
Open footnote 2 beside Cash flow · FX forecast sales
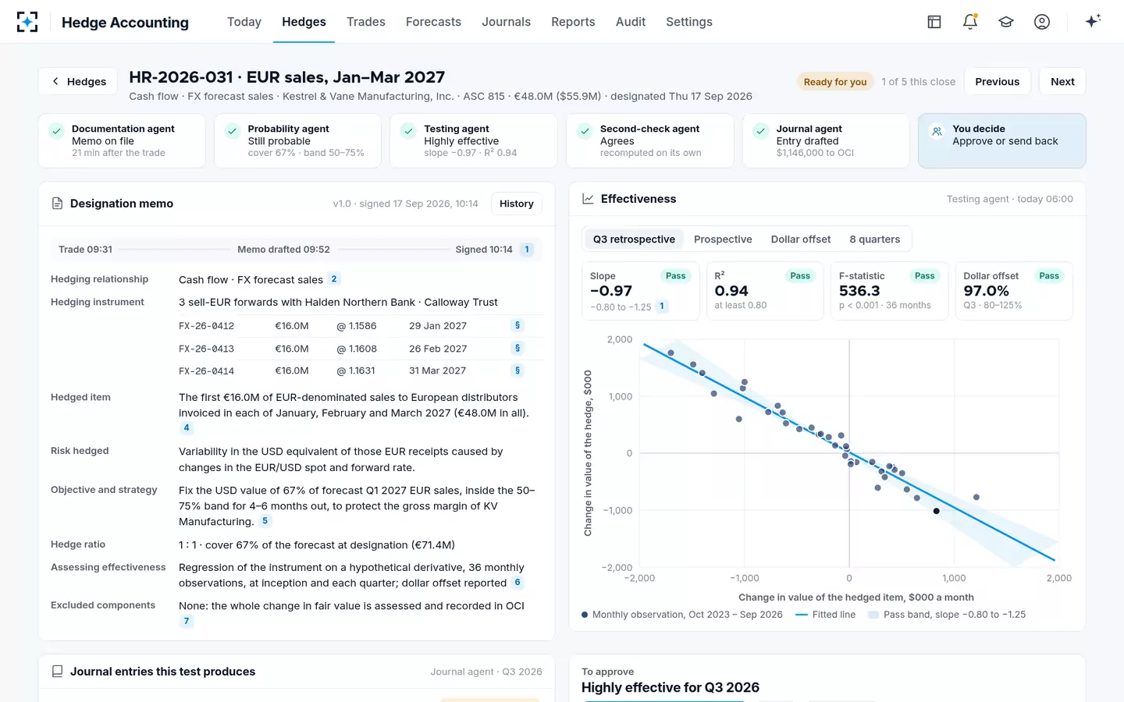pos(334,279)
